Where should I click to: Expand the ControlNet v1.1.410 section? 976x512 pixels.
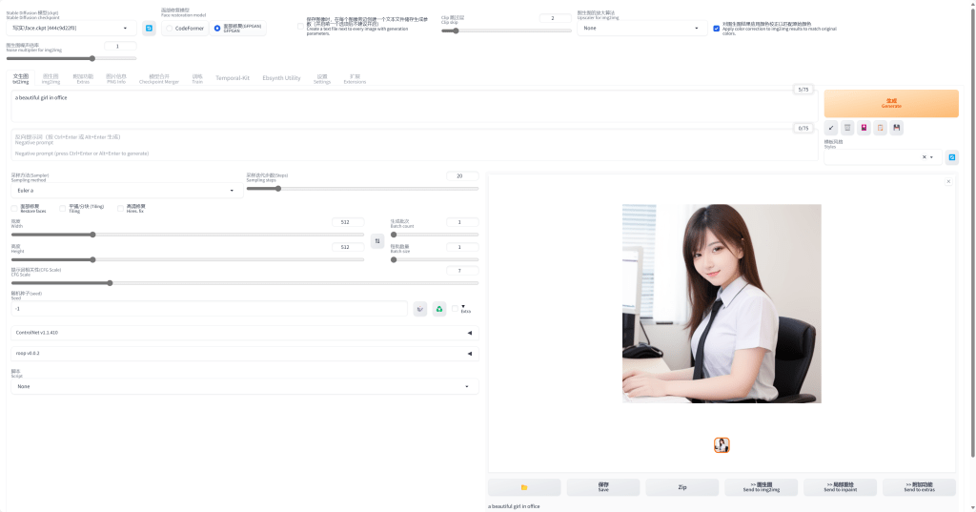tap(243, 333)
